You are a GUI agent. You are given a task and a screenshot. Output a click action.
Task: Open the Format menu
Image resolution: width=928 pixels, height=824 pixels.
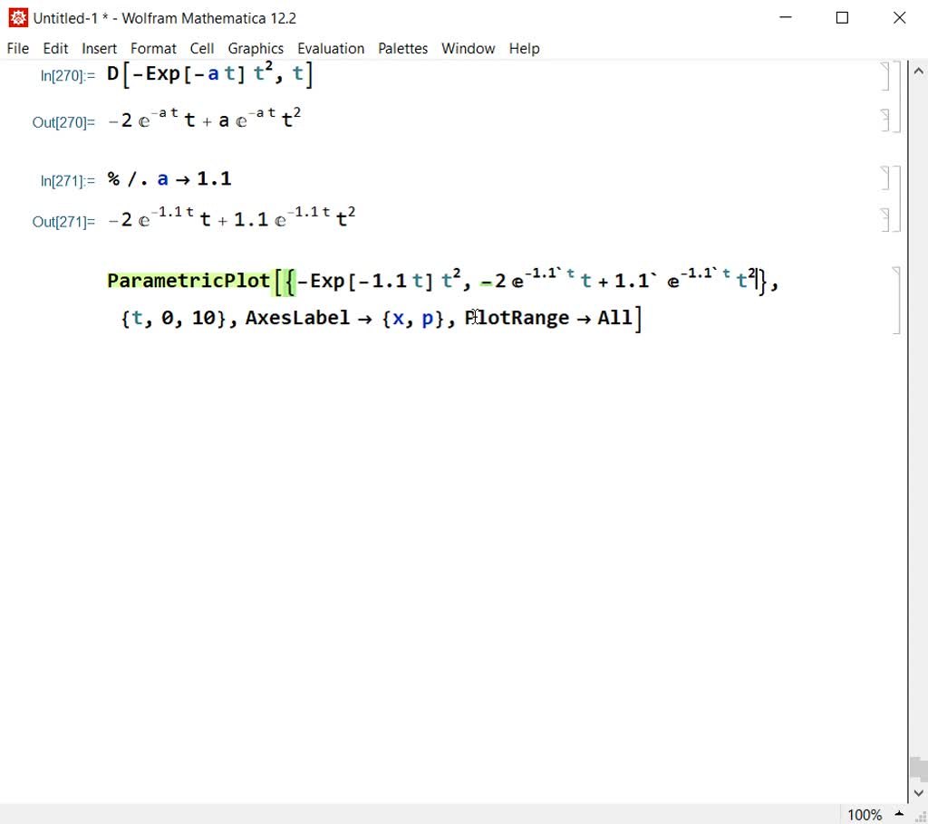(x=153, y=48)
